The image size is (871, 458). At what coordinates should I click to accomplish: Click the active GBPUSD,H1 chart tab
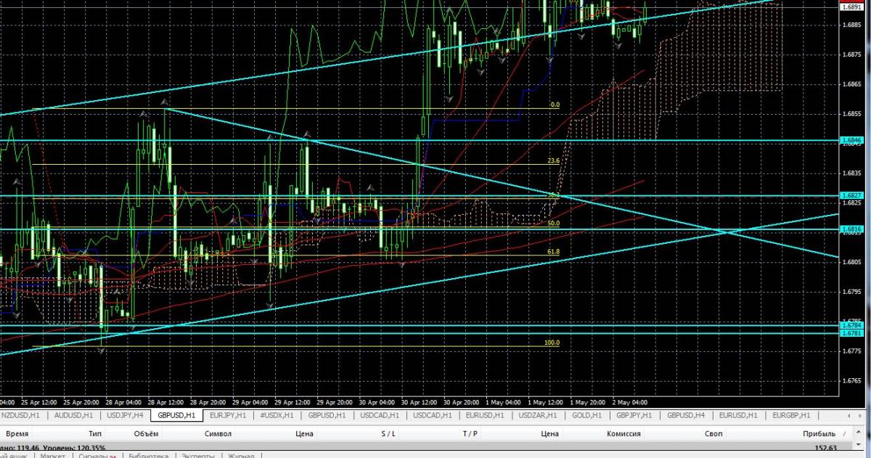click(x=176, y=416)
